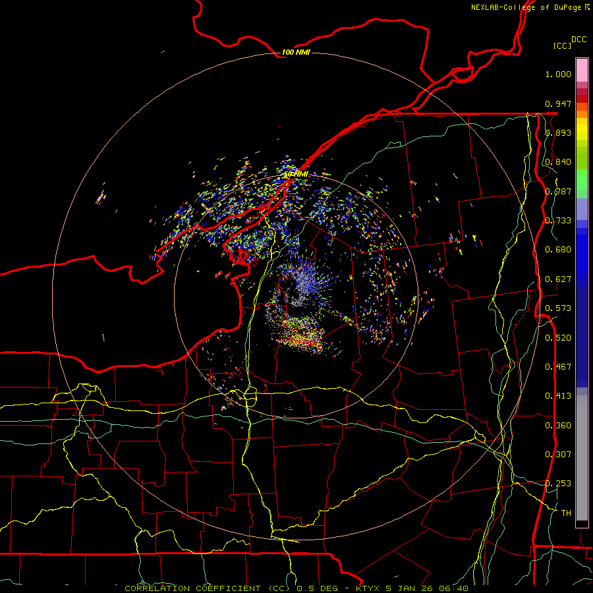Pick the lavender segment of the color bar
This screenshot has width=593, height=593.
pyautogui.click(x=582, y=209)
